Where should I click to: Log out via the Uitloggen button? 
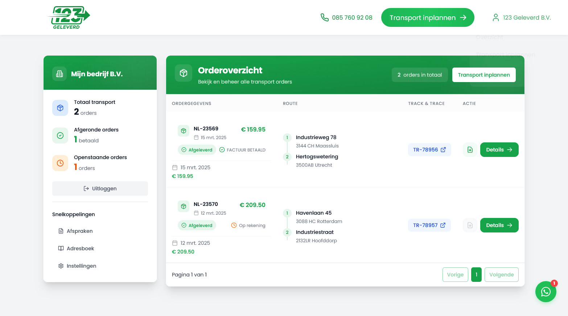pos(100,189)
